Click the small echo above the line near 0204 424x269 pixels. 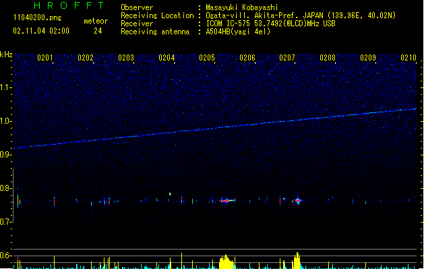170,194
